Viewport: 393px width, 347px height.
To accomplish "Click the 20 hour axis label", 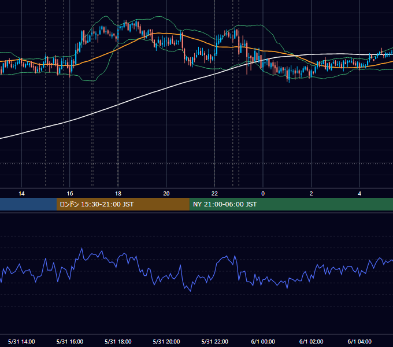I will [x=166, y=194].
